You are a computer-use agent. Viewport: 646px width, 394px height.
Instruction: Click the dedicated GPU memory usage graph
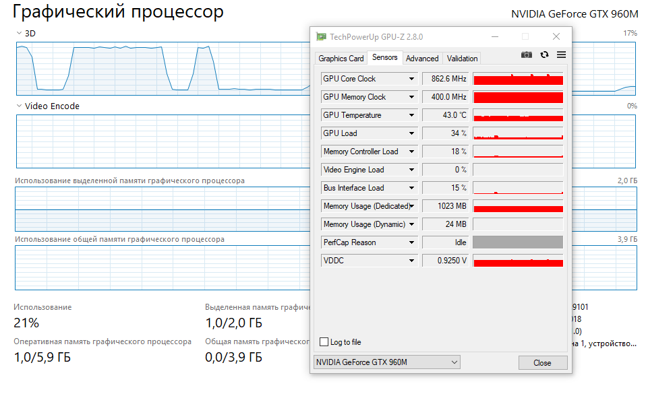pos(163,209)
